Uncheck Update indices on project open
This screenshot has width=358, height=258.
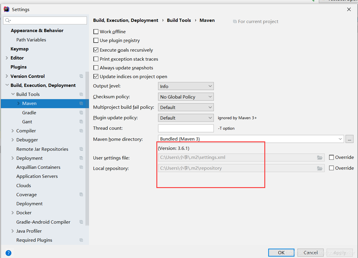point(96,76)
